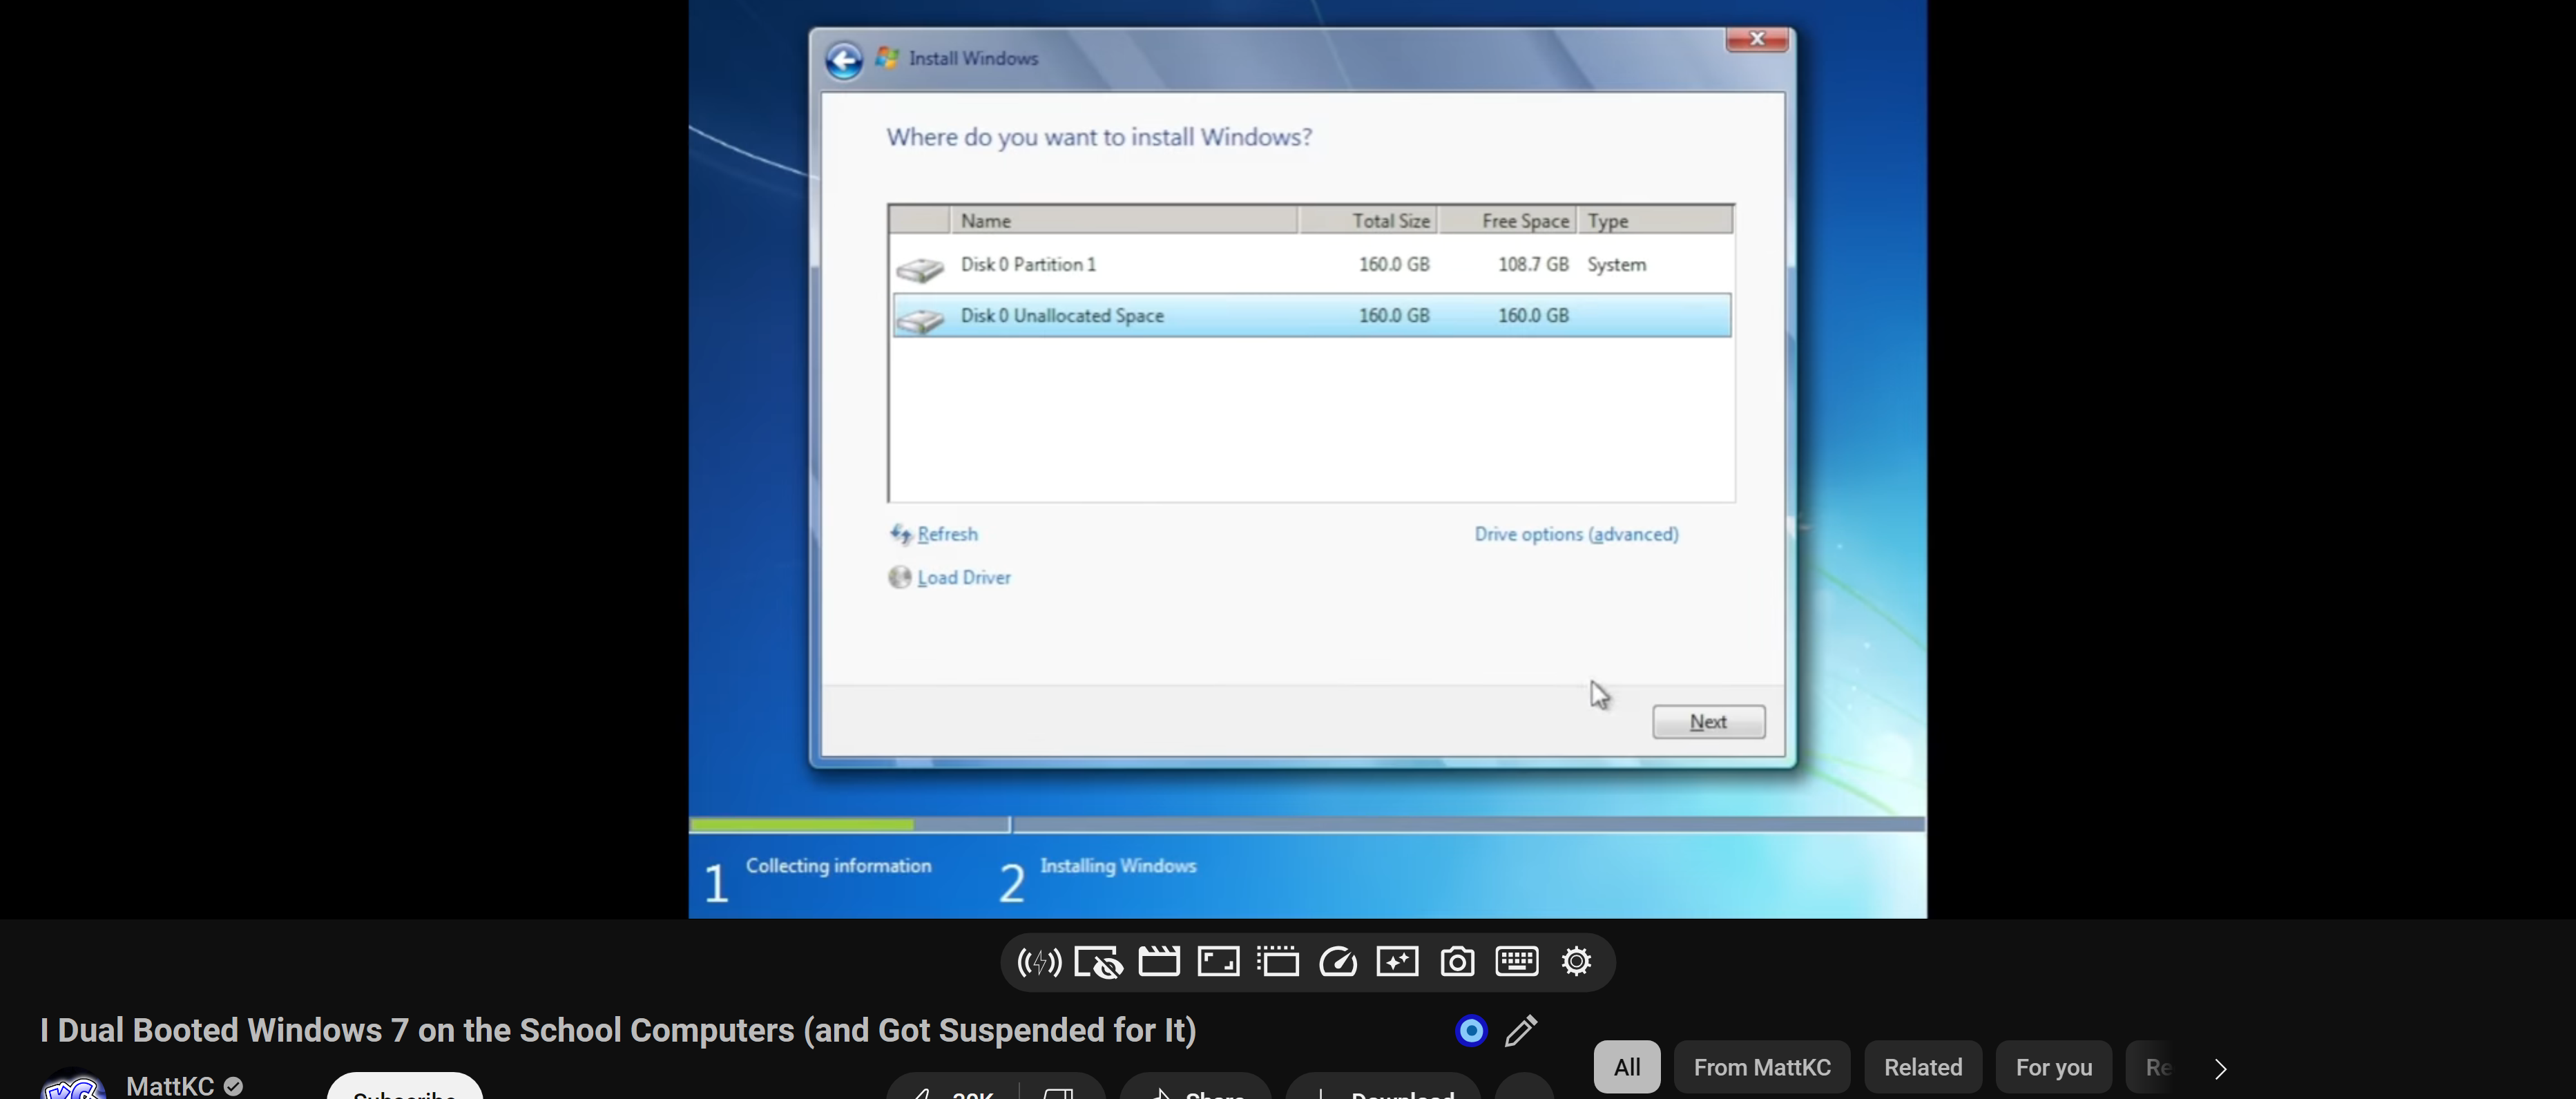
Task: Toggle the hide-screen crossed-eye icon
Action: pyautogui.click(x=1098, y=962)
